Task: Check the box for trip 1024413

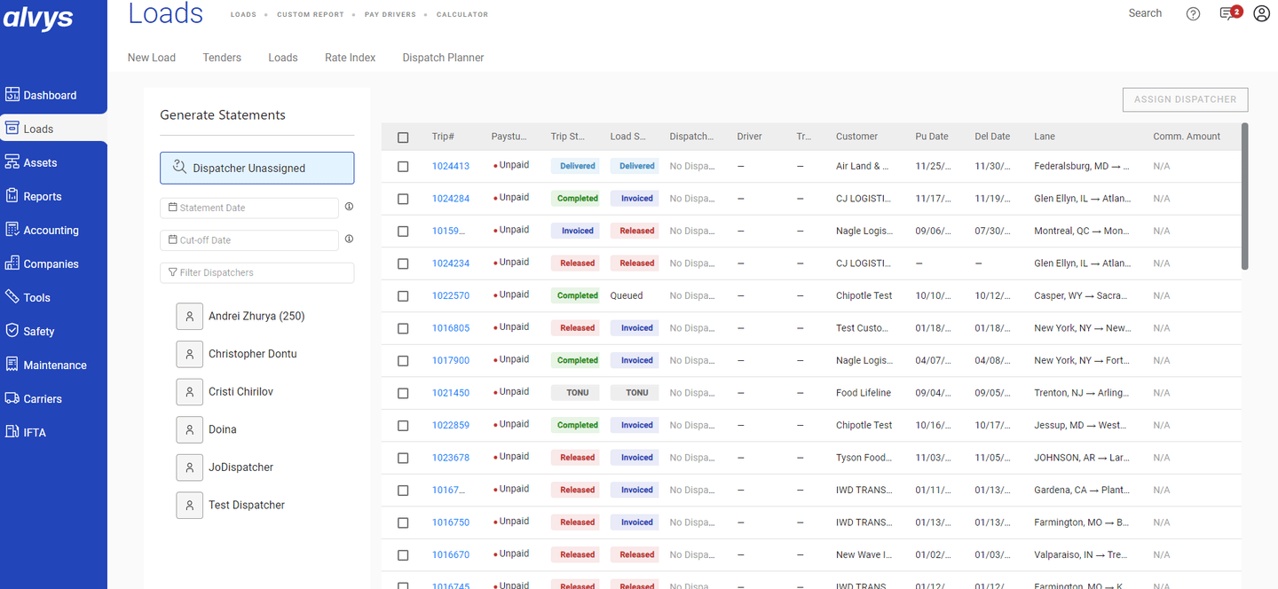Action: click(x=403, y=167)
